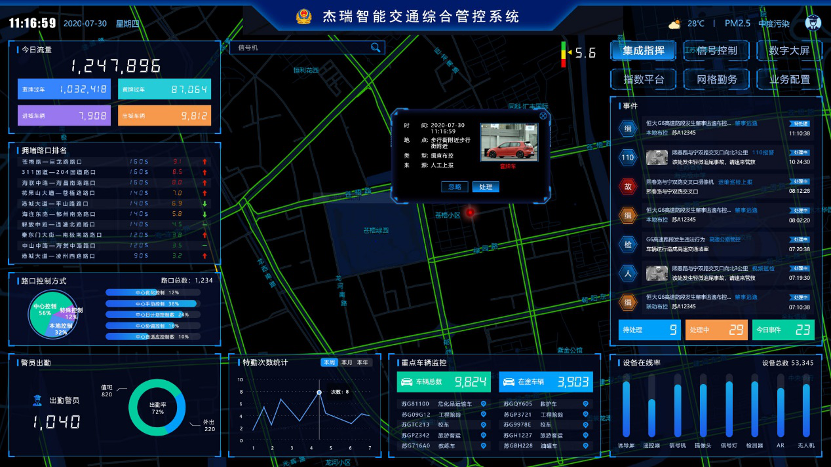Click car icon in 在途车辆 tile
This screenshot has height=467, width=831.
(509, 381)
